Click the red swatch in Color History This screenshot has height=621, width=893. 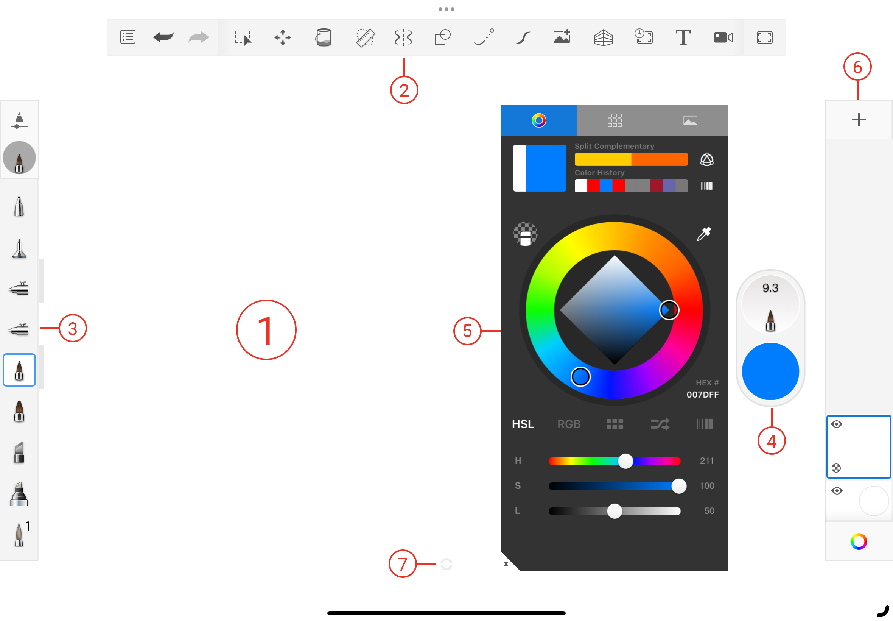click(x=593, y=186)
